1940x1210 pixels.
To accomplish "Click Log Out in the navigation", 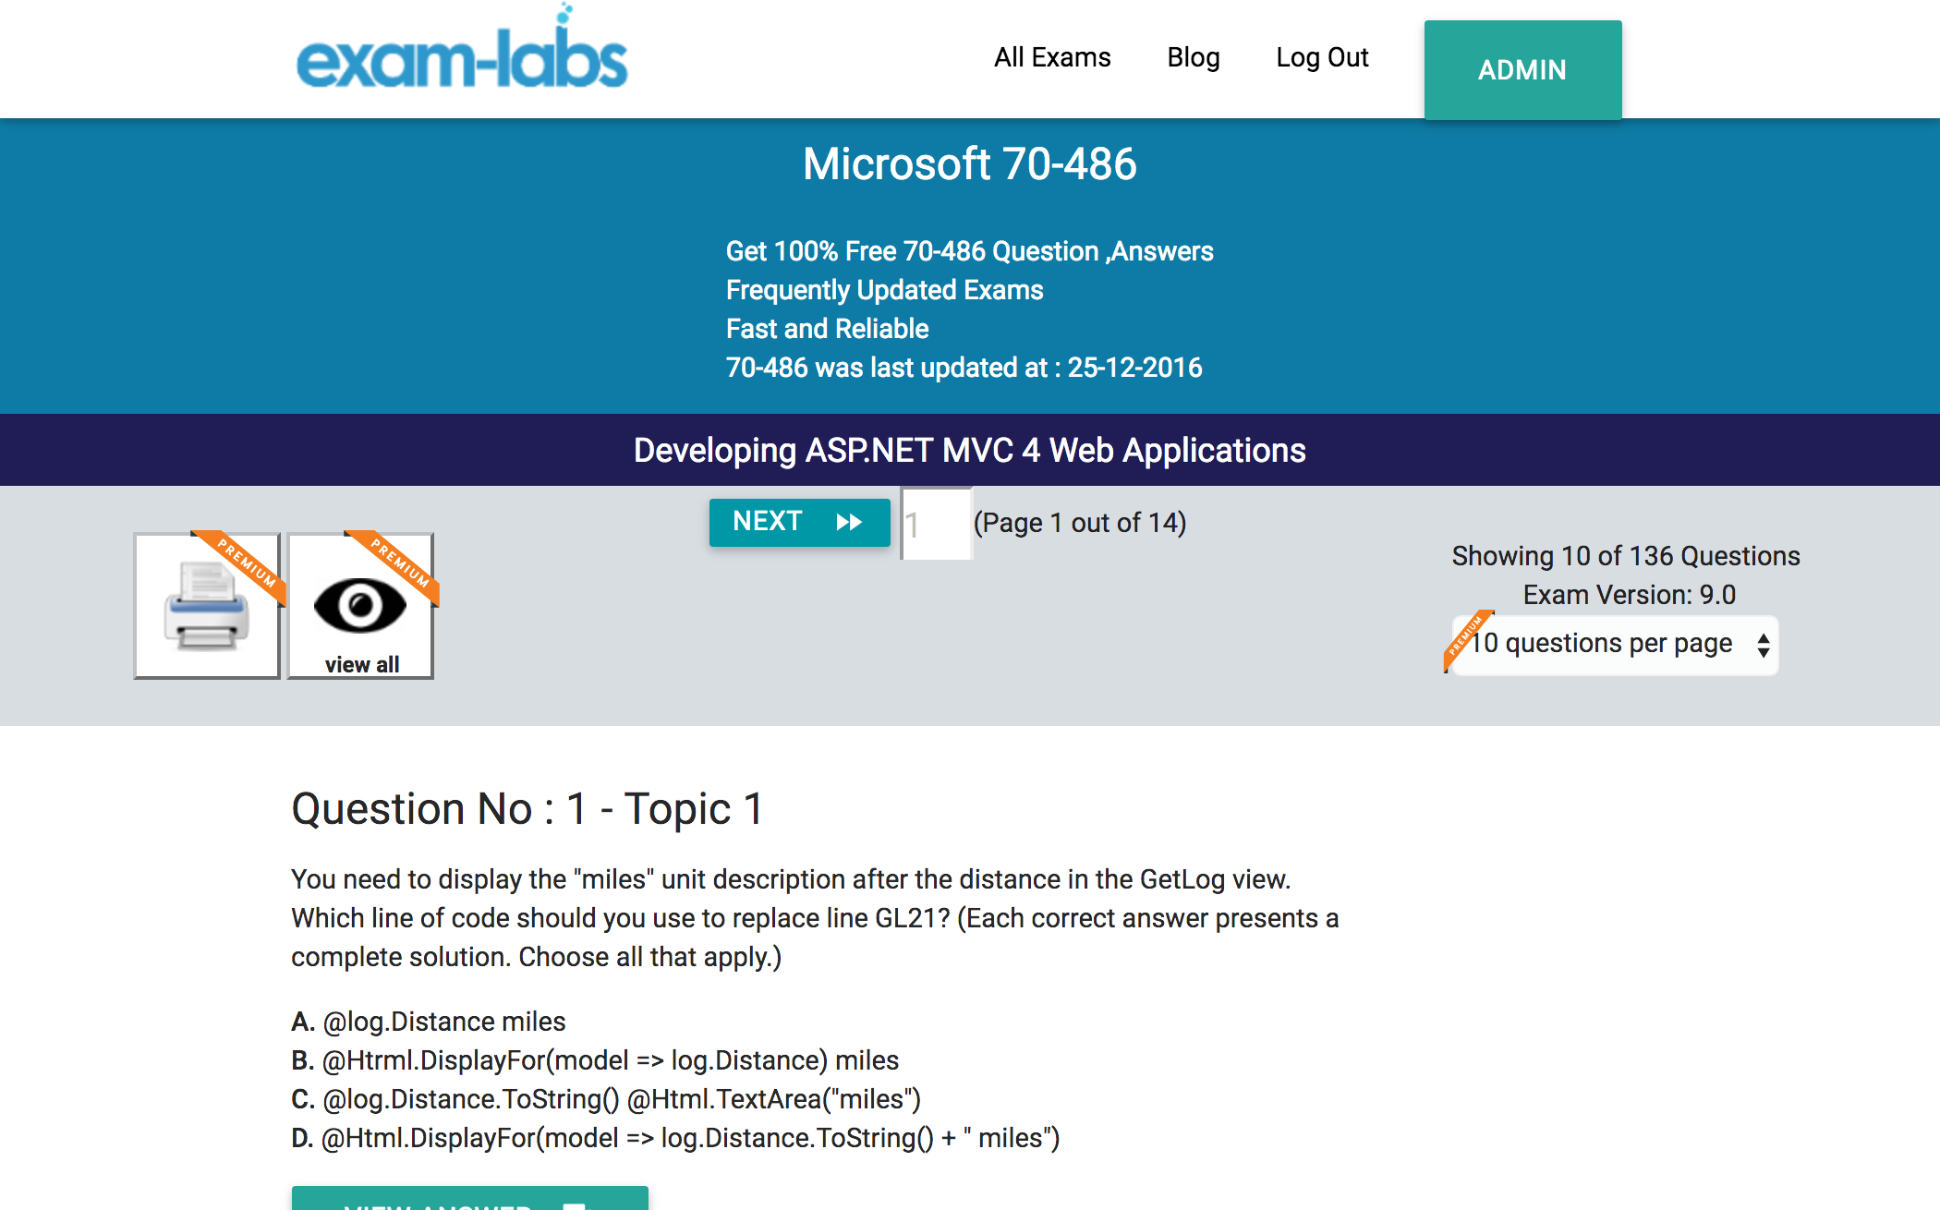I will pyautogui.click(x=1322, y=57).
